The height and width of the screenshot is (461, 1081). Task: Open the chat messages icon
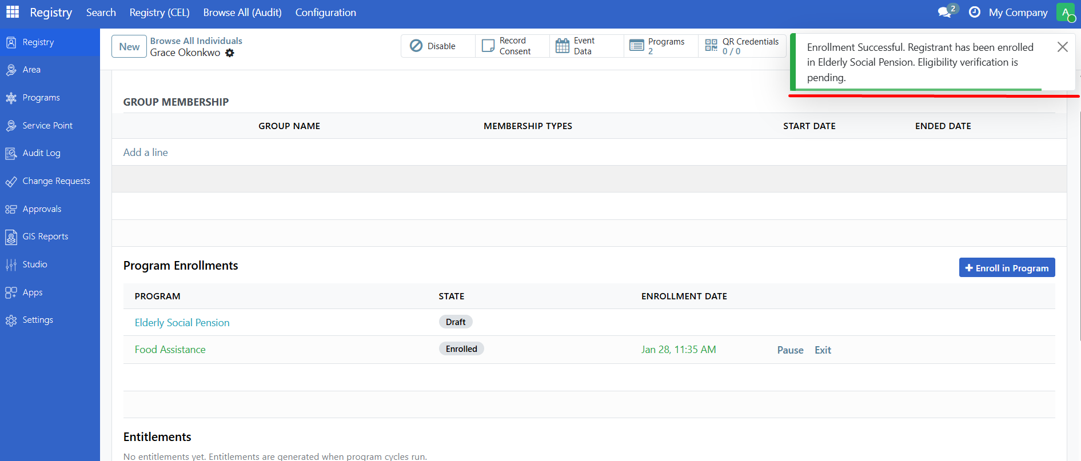pos(944,13)
